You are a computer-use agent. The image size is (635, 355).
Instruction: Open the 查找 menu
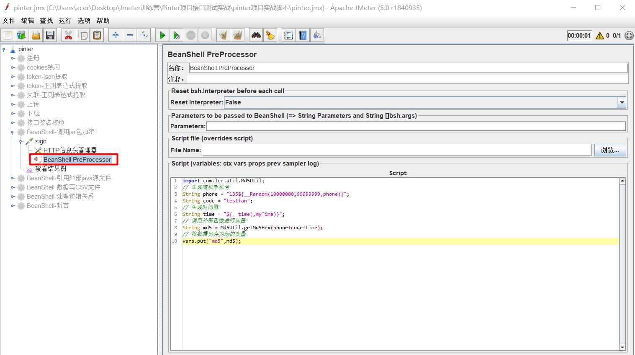click(46, 21)
